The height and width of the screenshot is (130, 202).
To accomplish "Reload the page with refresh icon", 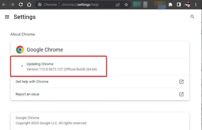I will point(21,5).
